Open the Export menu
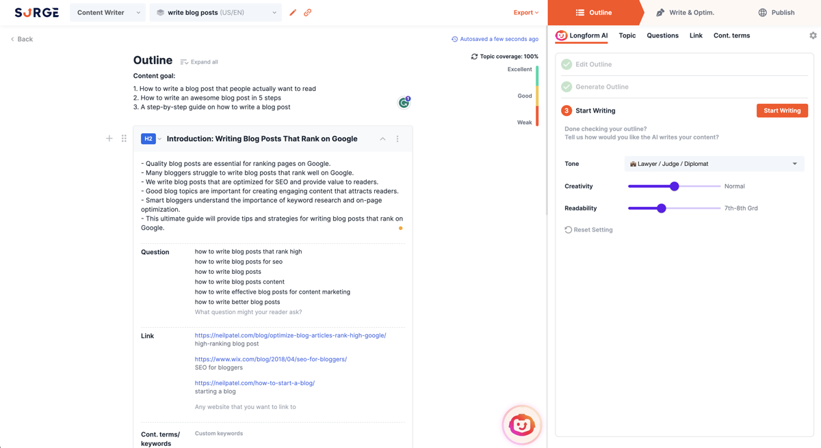 coord(526,12)
